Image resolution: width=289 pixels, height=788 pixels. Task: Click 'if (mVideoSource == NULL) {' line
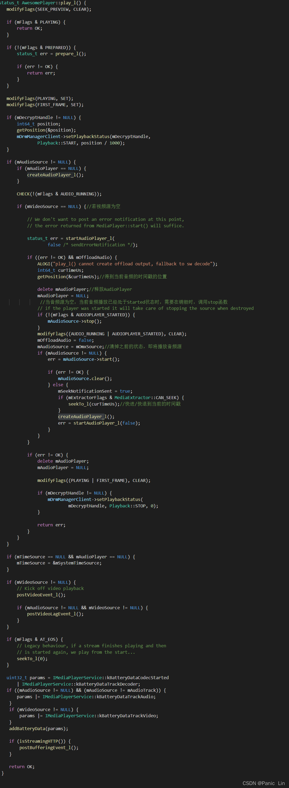click(51, 206)
